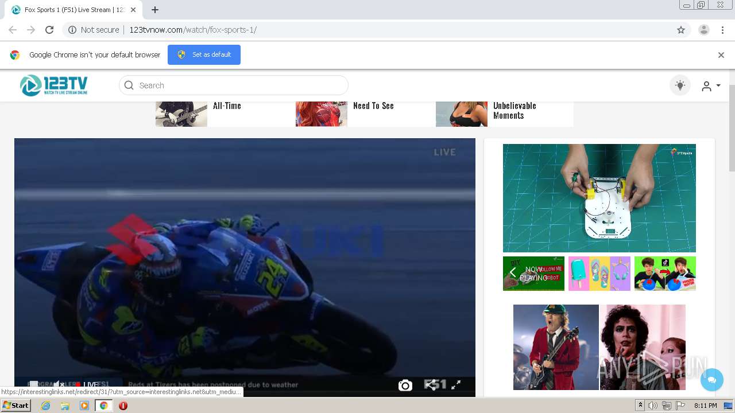Viewport: 735px width, 413px height.
Task: Select the Now Playing DIY robot thumbnail
Action: click(534, 274)
